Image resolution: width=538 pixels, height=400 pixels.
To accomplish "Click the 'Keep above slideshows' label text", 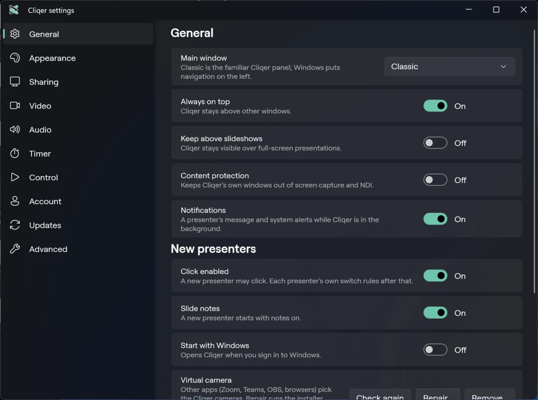I will pos(221,139).
